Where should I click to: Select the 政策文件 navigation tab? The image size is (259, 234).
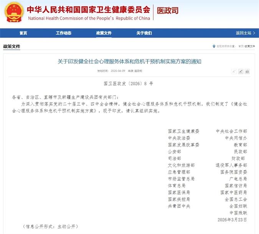click(104, 33)
